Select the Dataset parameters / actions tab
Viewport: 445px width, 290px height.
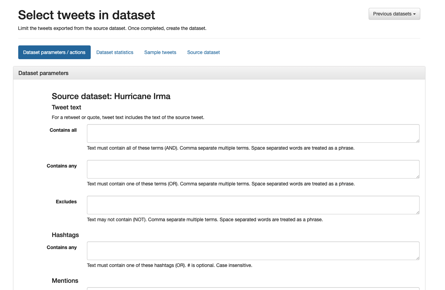click(54, 52)
